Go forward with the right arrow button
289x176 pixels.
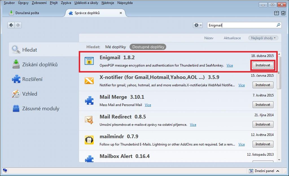click(x=18, y=25)
